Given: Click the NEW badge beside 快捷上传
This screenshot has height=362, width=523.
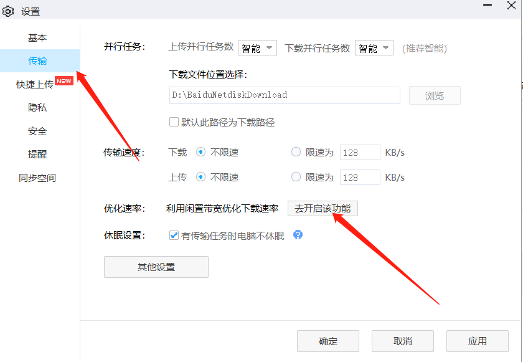Looking at the screenshot, I should (64, 81).
